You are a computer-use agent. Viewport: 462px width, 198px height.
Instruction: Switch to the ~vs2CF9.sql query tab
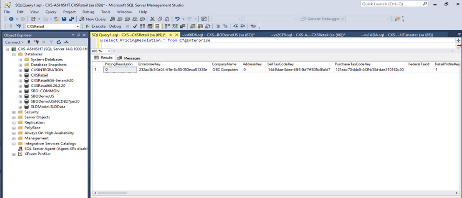coord(308,35)
